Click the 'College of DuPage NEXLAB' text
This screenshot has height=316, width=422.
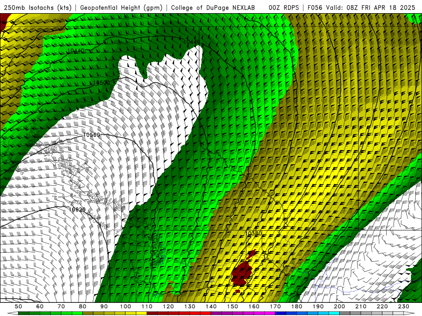[213, 7]
